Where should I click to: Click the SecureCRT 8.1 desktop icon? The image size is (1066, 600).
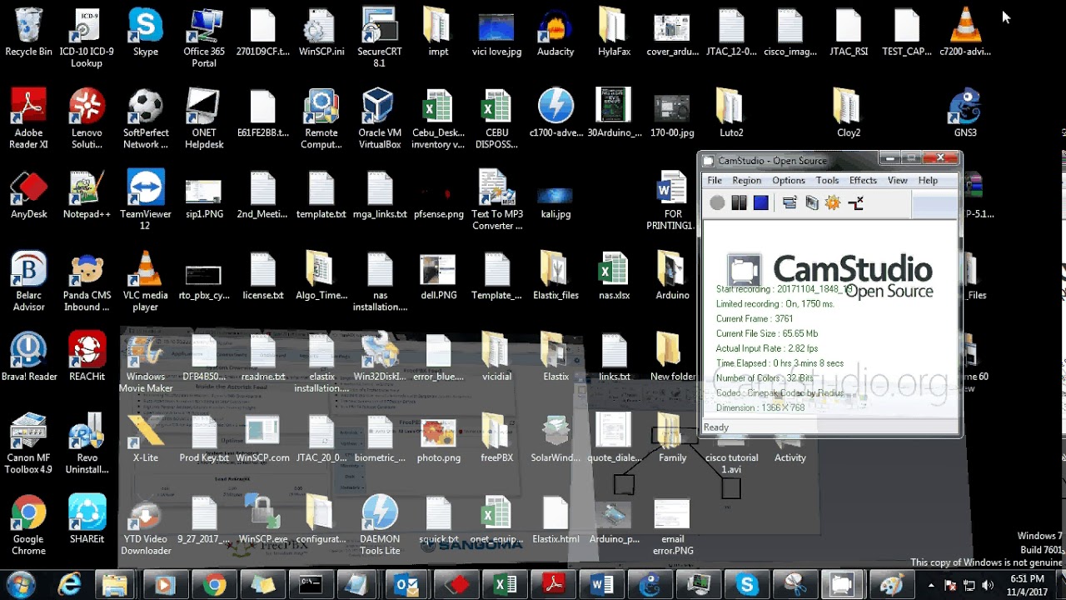(x=380, y=37)
